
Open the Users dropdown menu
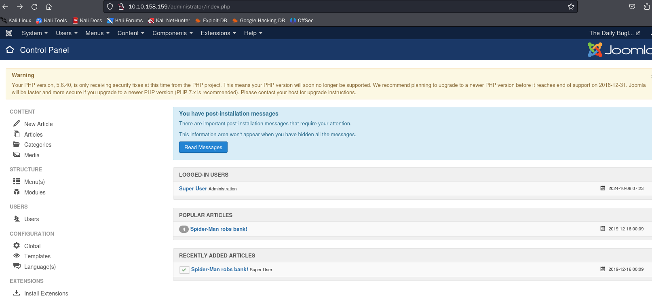click(67, 33)
